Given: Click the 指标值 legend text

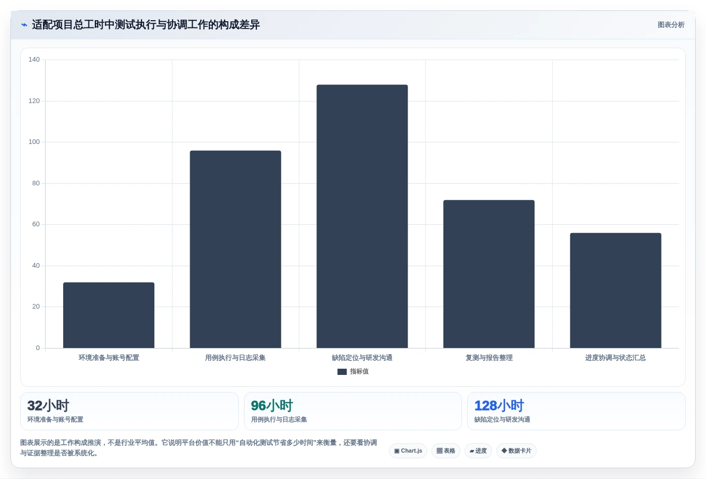Looking at the screenshot, I should [359, 372].
